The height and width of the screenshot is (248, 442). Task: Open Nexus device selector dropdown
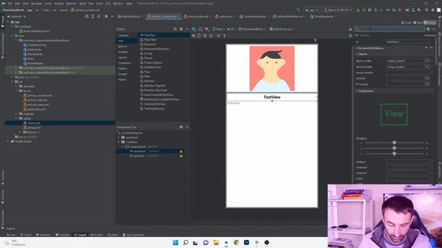coord(338,10)
